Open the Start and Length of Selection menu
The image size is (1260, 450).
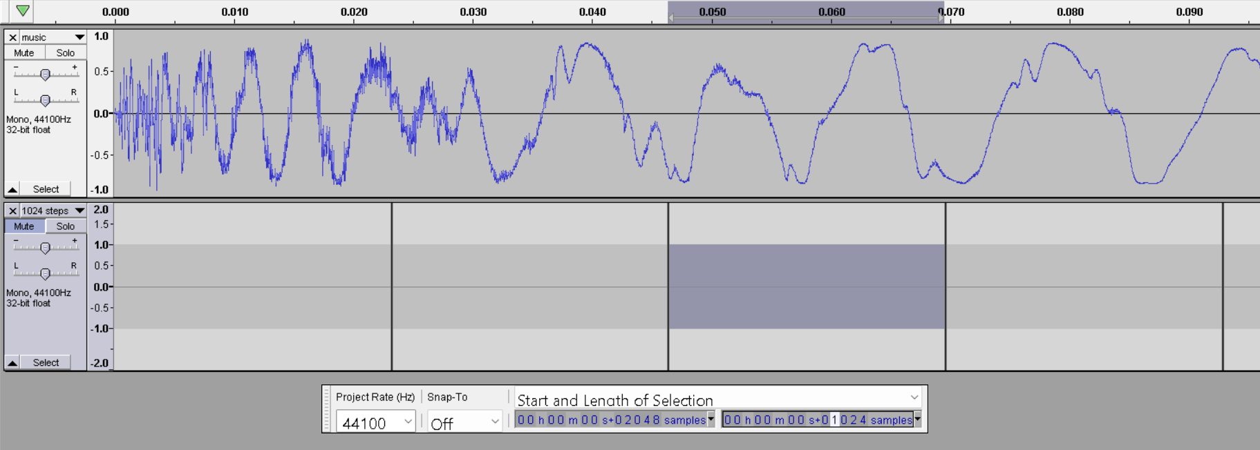914,398
